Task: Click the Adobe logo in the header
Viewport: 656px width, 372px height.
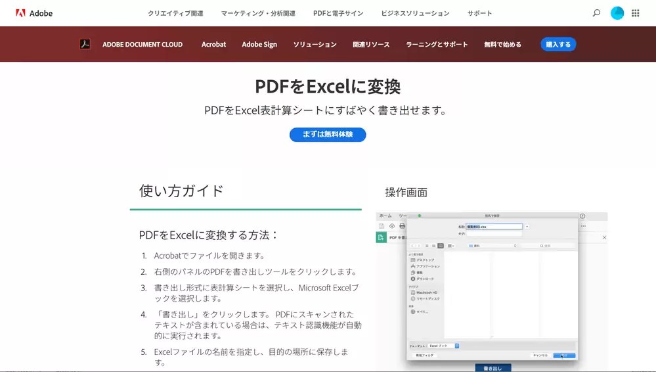Action: click(x=34, y=13)
